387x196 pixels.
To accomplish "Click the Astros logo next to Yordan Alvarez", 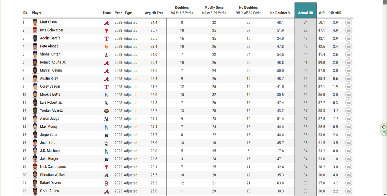I will tap(107, 111).
